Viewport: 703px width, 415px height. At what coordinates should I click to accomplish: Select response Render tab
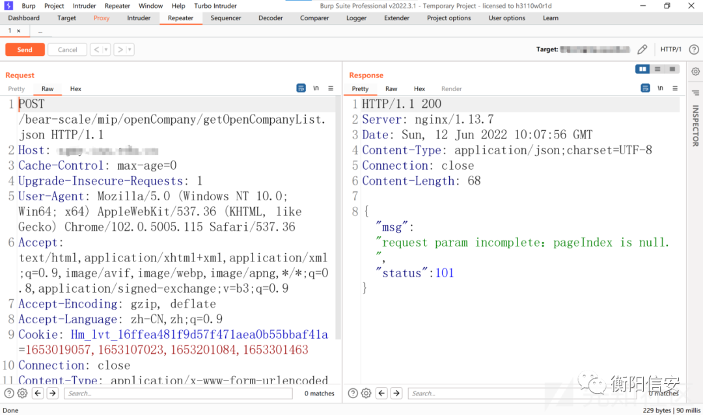click(452, 88)
